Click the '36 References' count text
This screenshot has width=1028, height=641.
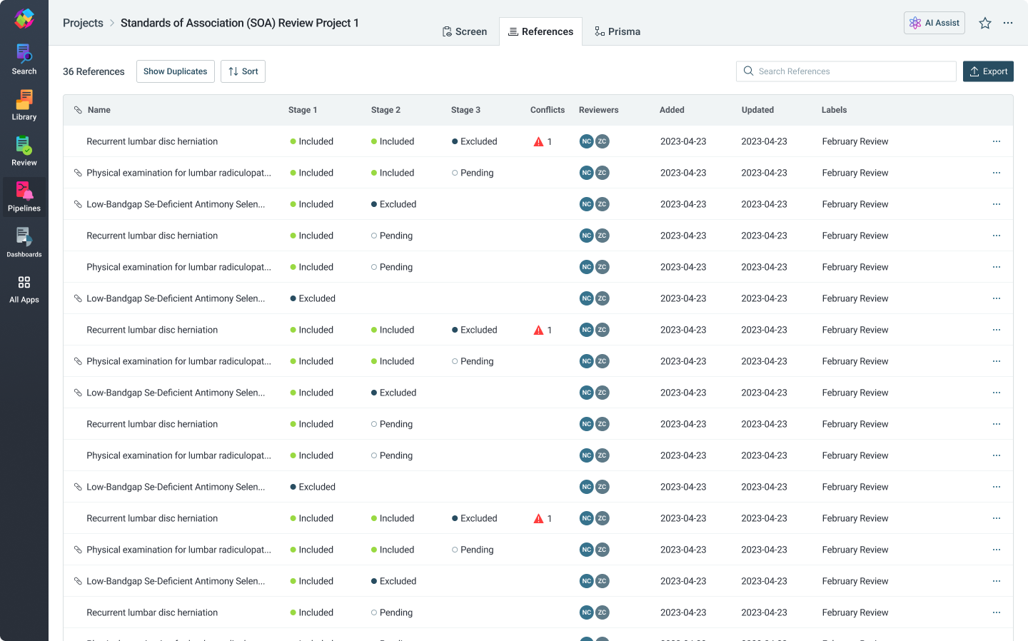[94, 71]
